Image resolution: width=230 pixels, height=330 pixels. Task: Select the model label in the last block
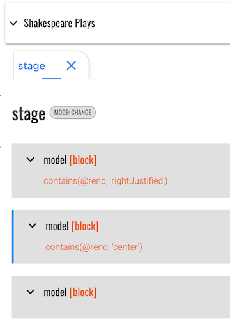55,292
